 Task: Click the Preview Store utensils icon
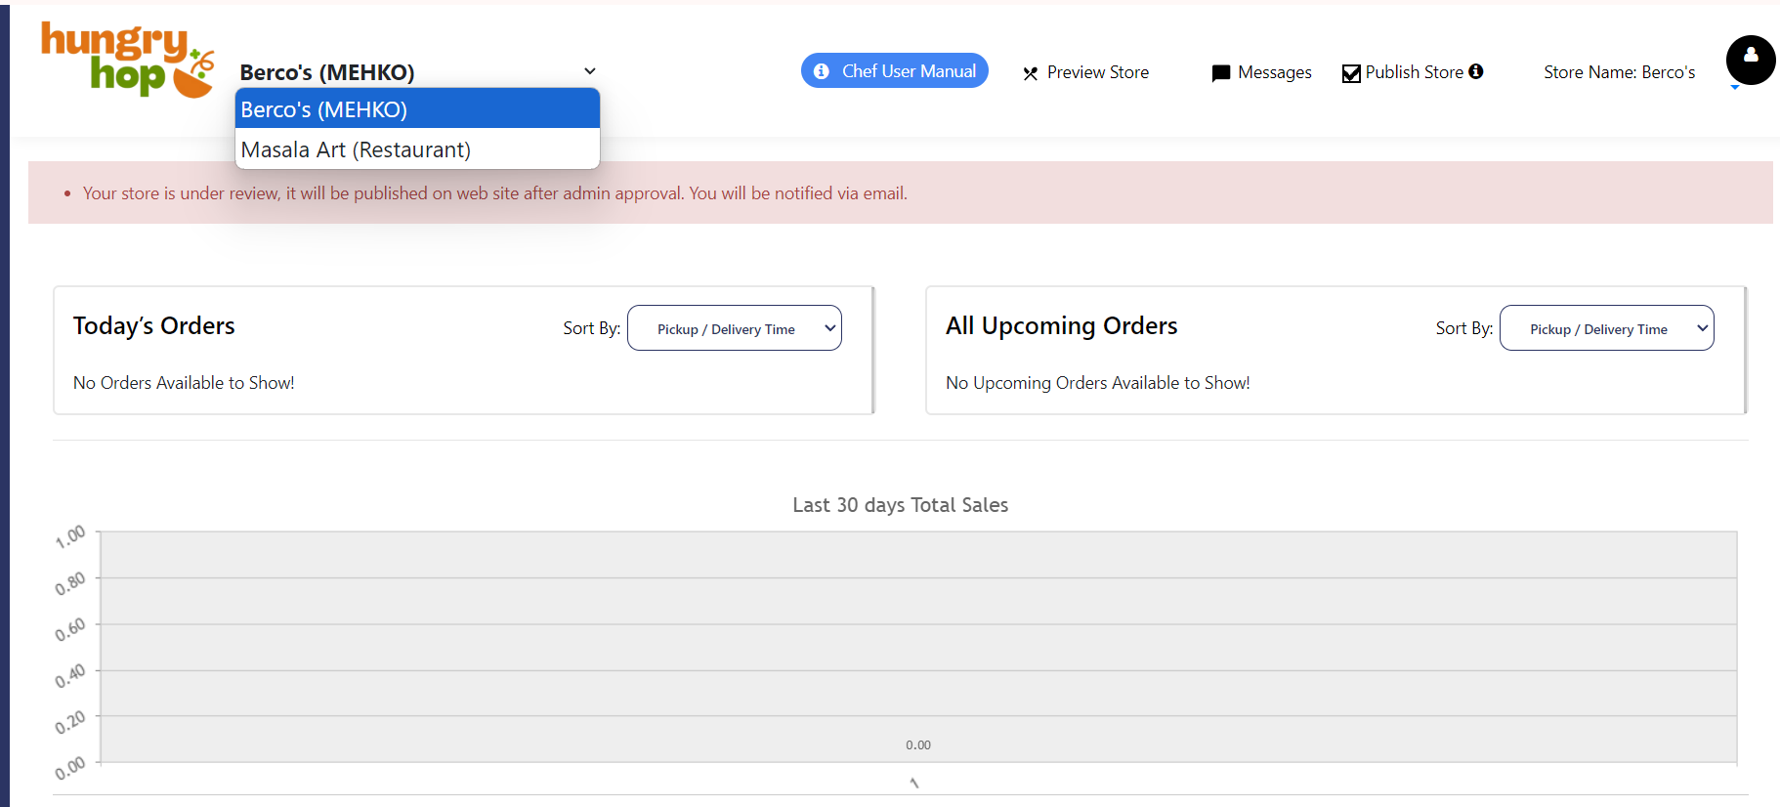point(1030,73)
